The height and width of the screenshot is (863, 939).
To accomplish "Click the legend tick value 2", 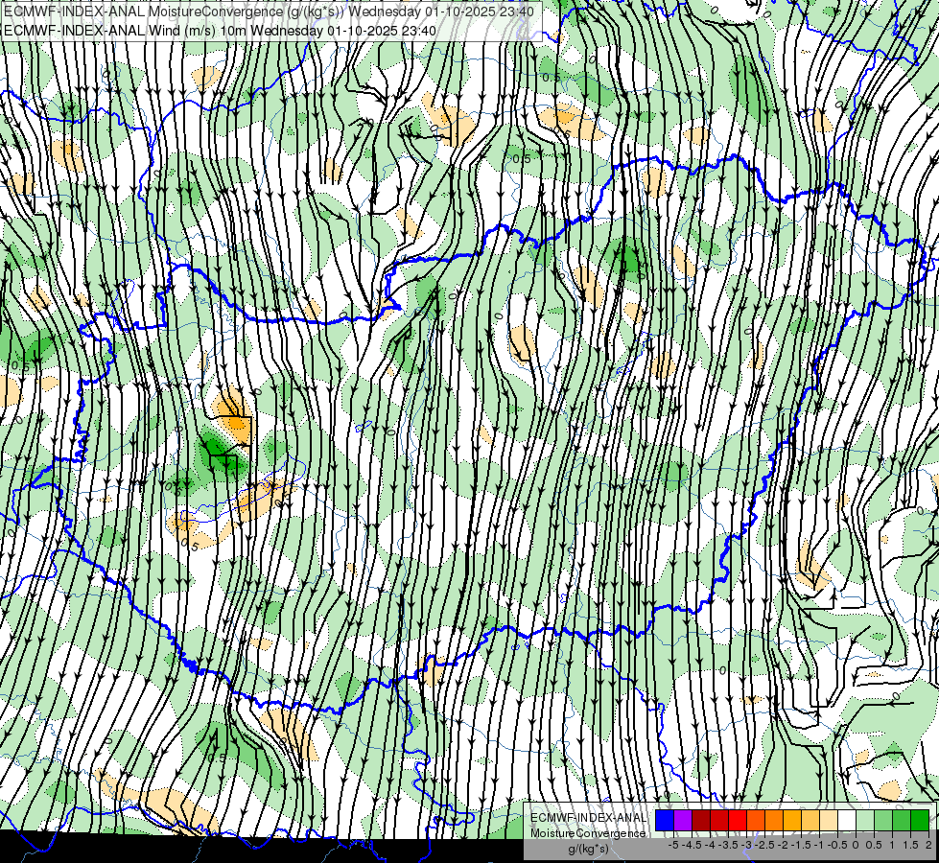I will tap(928, 845).
